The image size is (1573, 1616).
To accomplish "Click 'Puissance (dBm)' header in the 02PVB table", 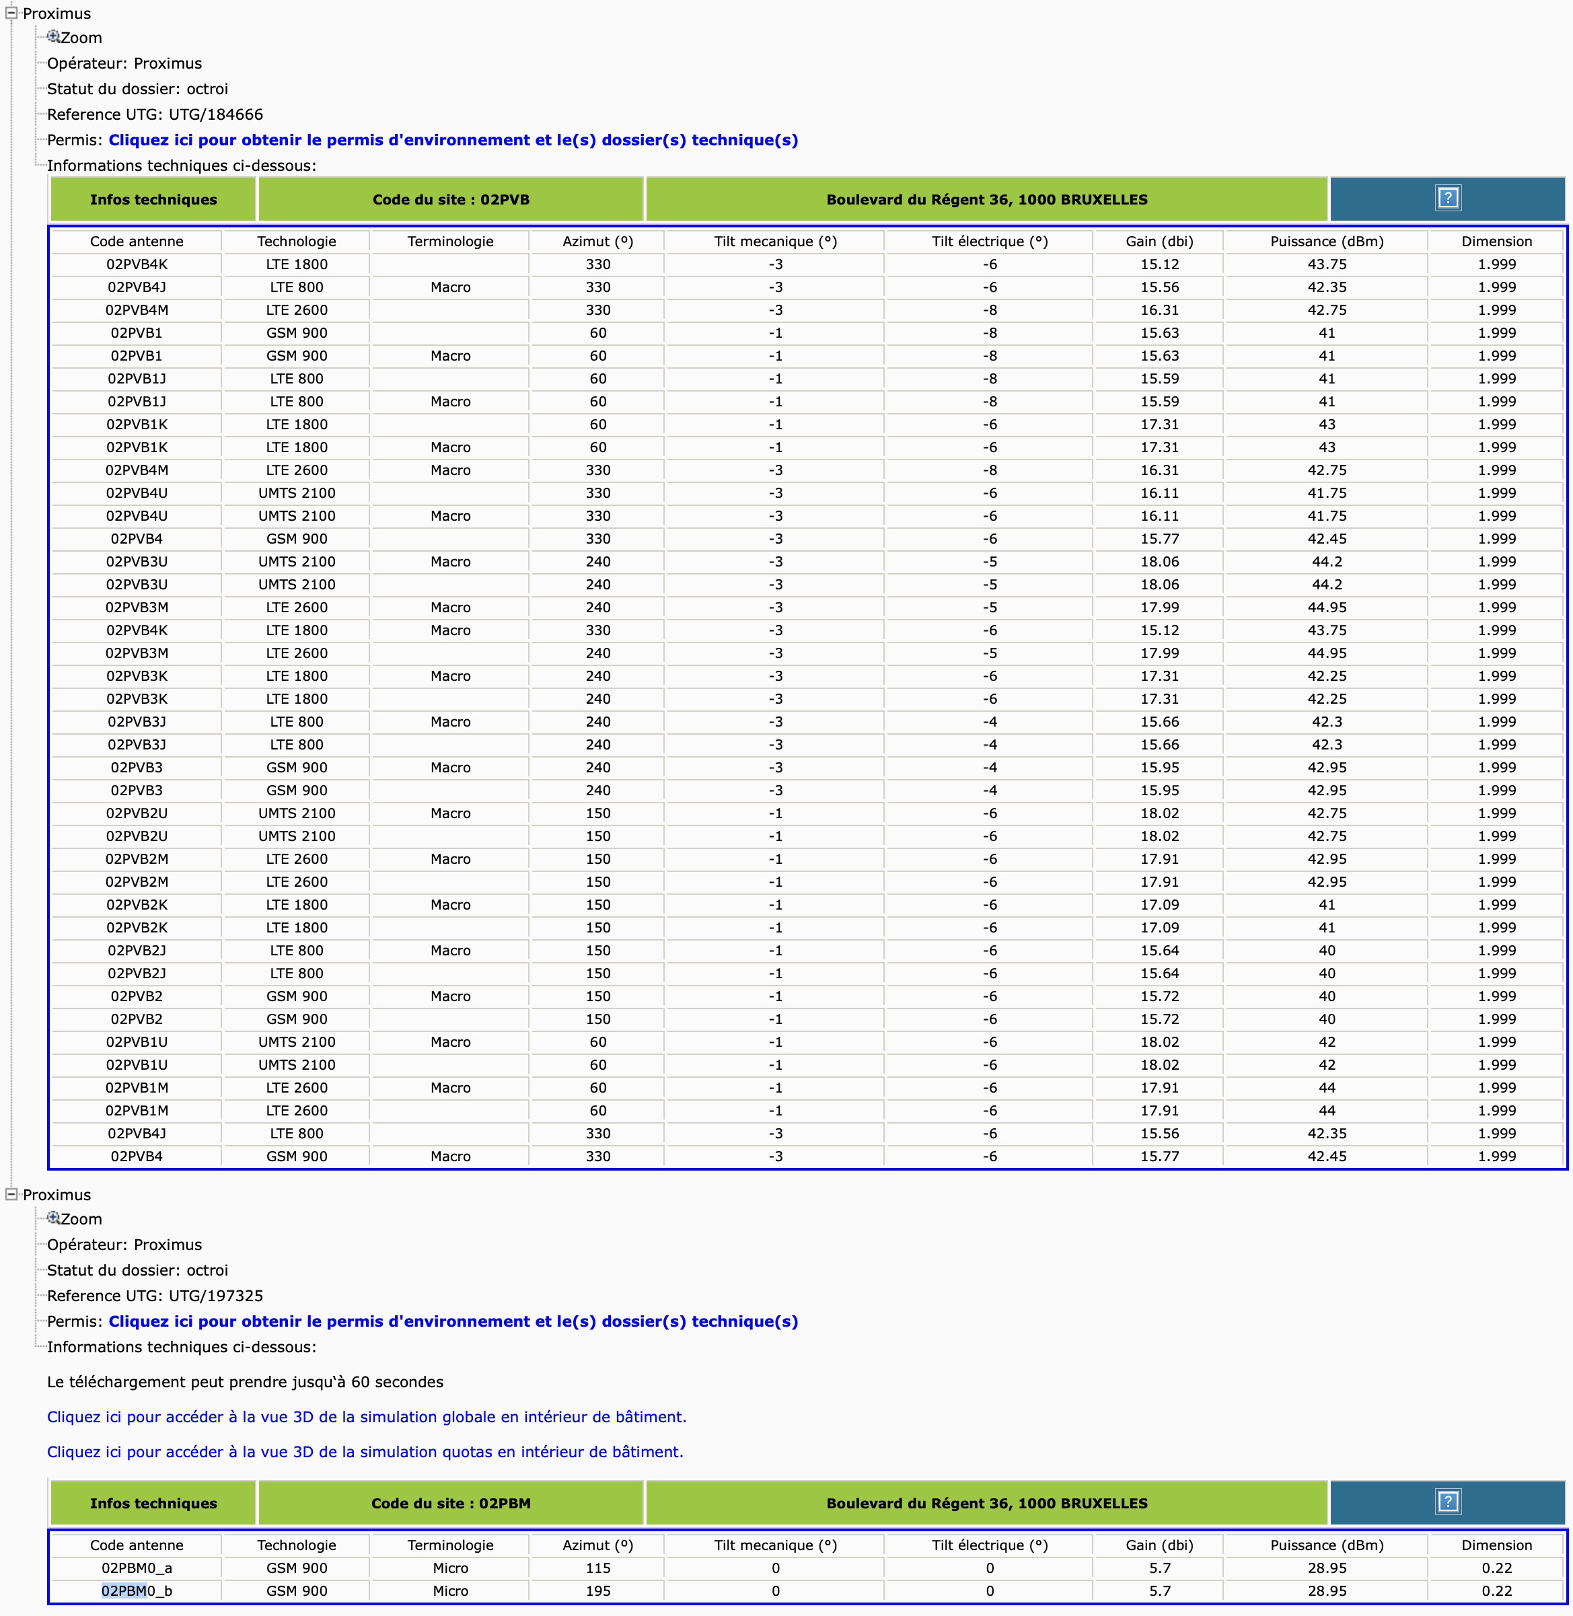I will click(x=1327, y=242).
